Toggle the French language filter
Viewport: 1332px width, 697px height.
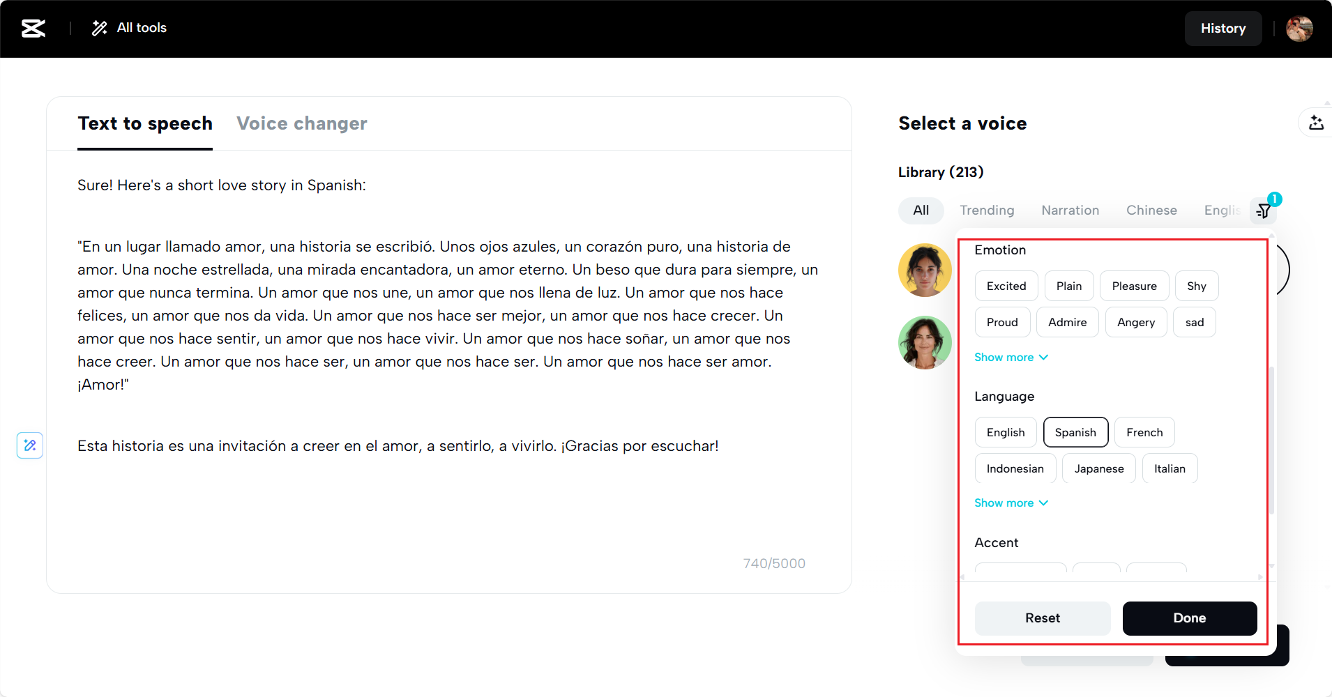[1144, 432]
